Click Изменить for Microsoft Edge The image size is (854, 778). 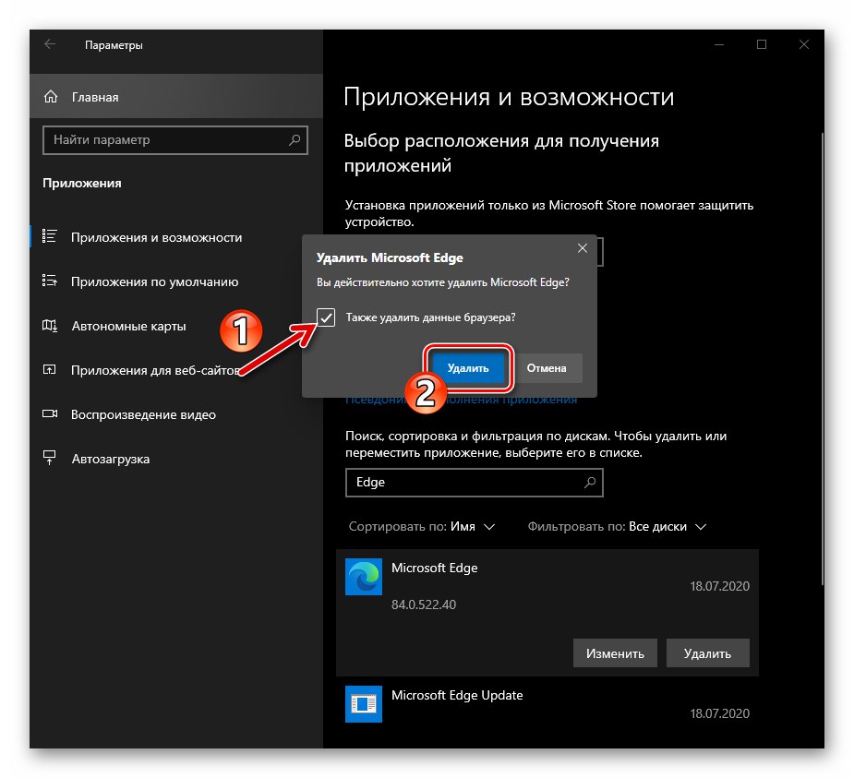pos(615,652)
